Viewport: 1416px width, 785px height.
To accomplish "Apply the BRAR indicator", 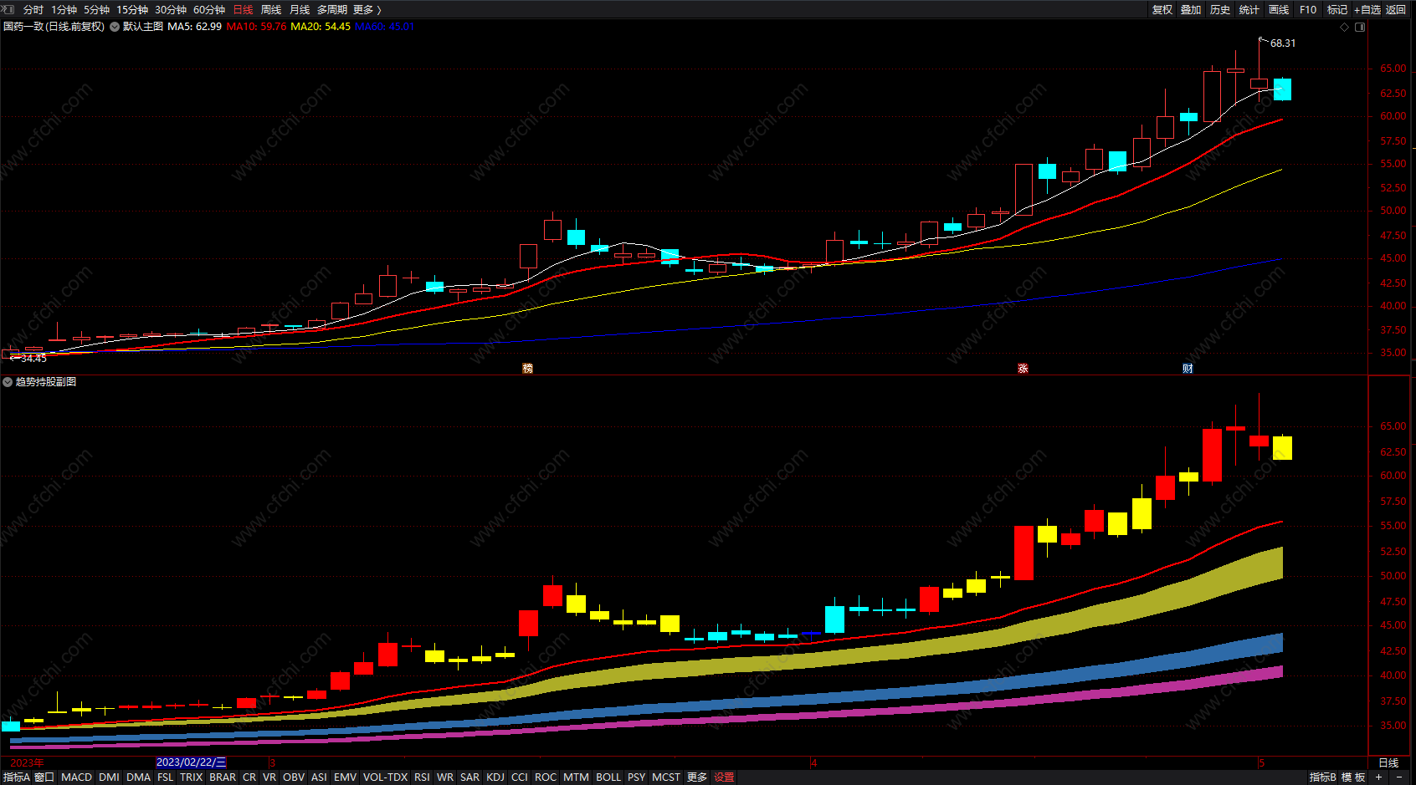I will point(223,777).
